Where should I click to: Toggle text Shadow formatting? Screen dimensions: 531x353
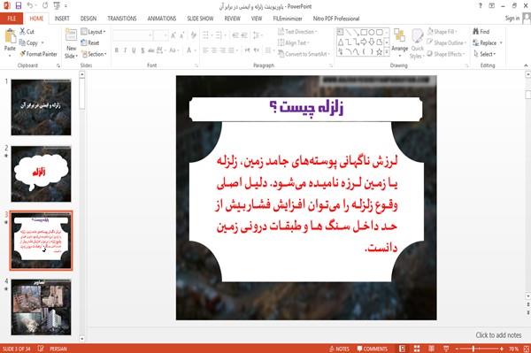(x=142, y=50)
